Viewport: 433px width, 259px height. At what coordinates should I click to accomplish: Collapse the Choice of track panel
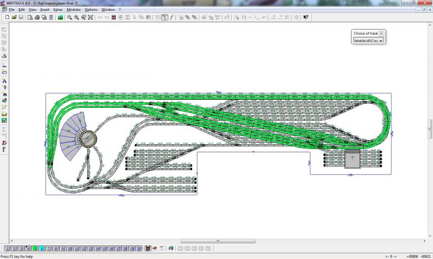point(381,33)
